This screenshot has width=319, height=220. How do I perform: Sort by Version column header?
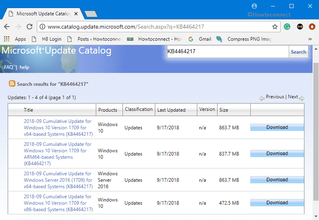[207, 109]
